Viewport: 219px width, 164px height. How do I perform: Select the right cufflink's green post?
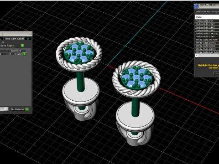[136, 107]
